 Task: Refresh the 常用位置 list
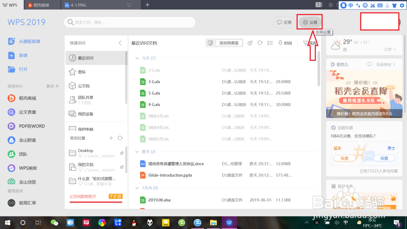point(120,138)
